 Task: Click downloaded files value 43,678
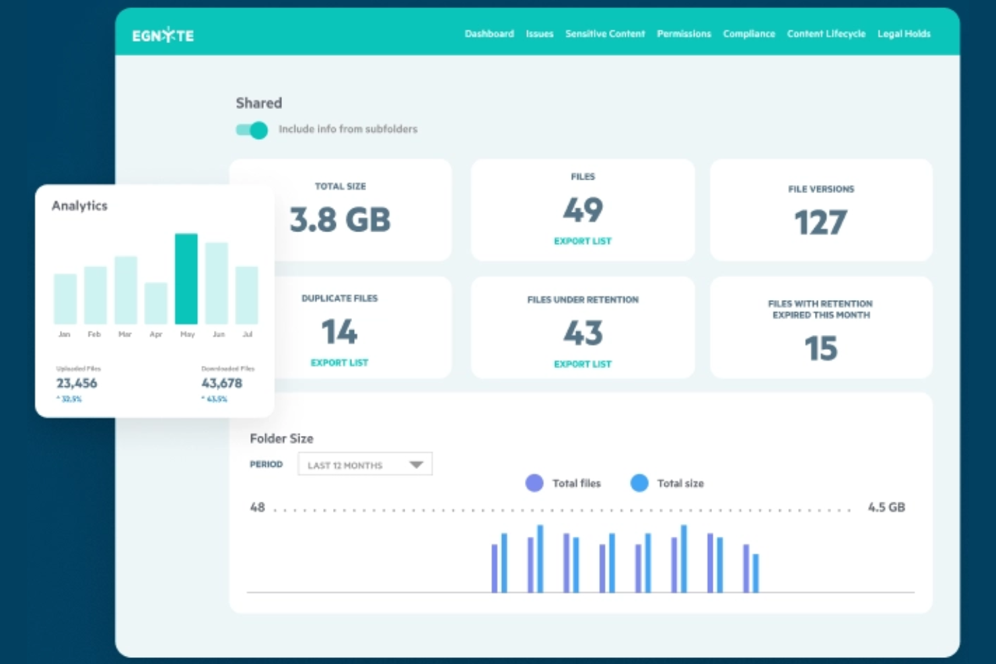(222, 383)
